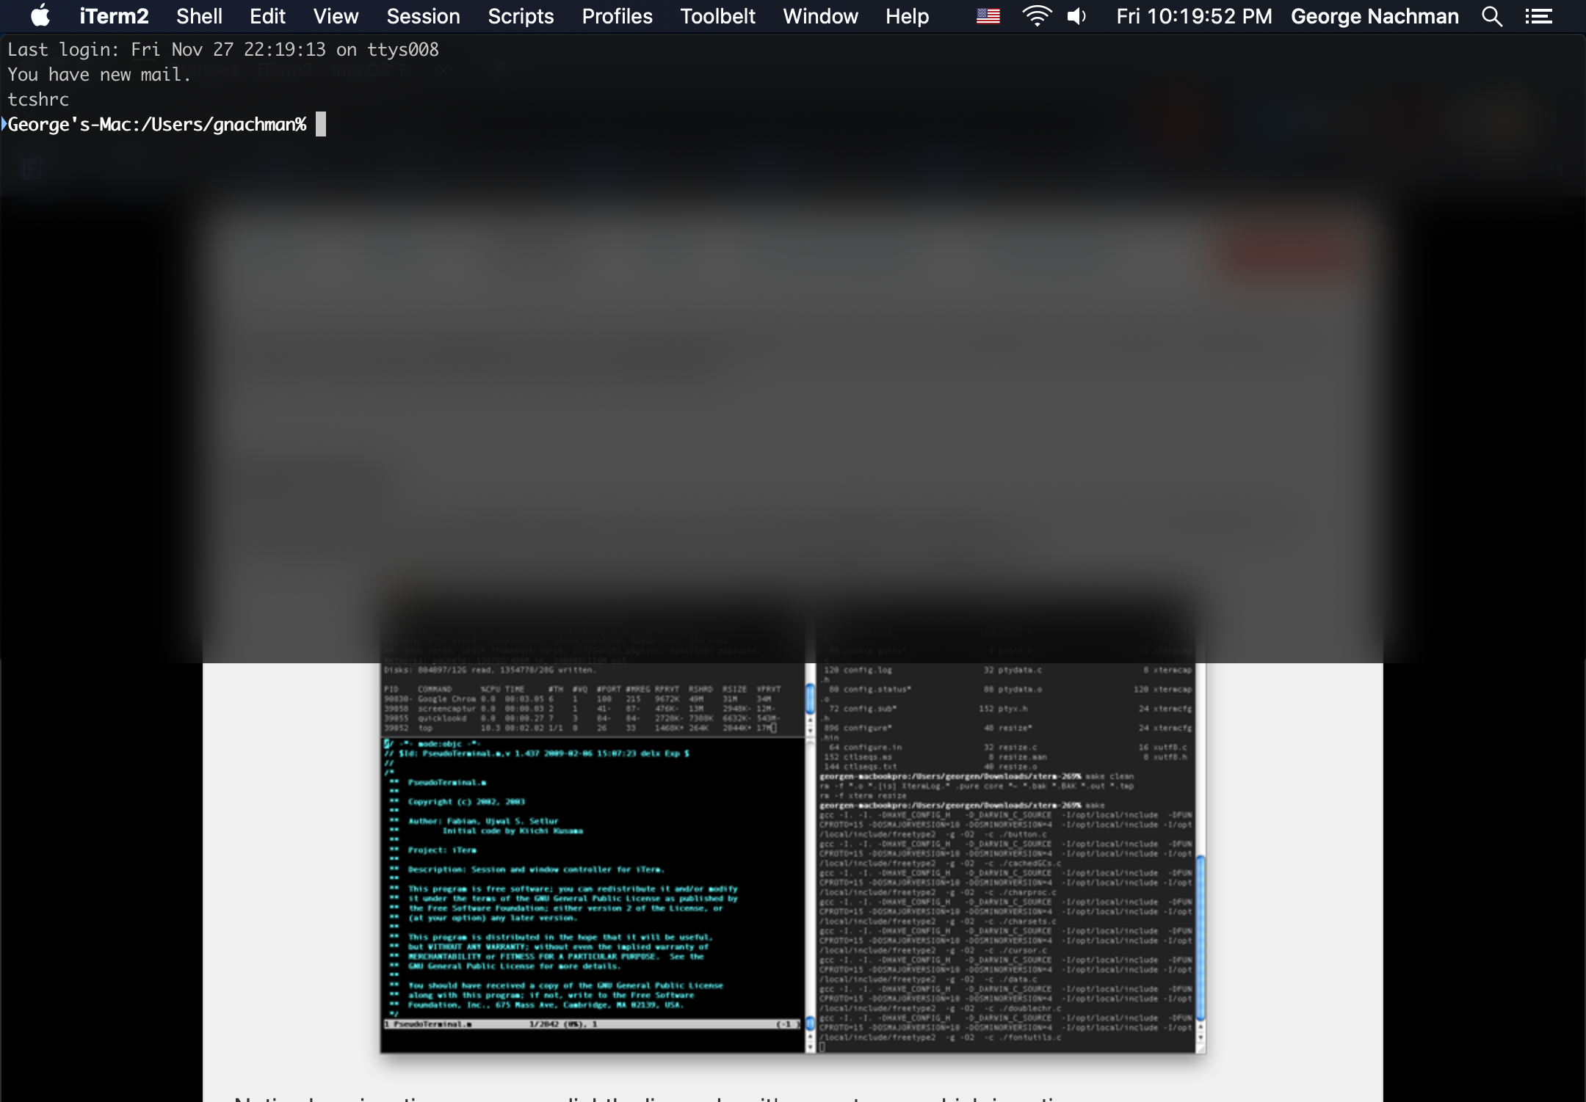The height and width of the screenshot is (1102, 1586).
Task: Click the Session menu in iTerm2
Action: click(x=421, y=15)
